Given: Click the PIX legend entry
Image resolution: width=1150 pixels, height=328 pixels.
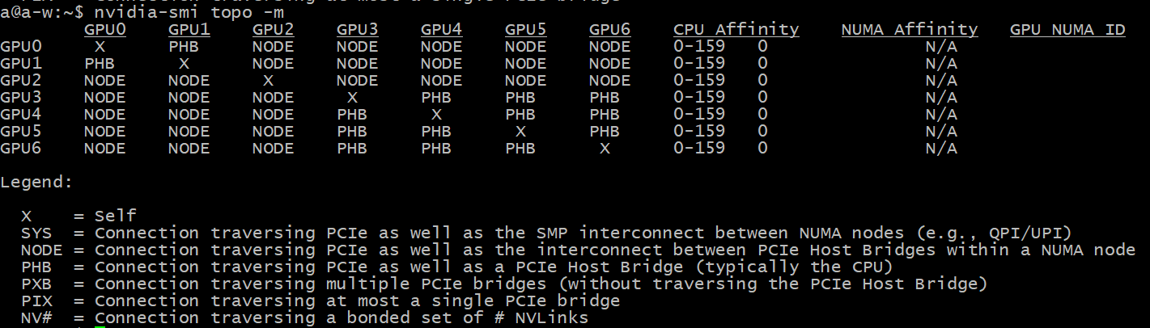Looking at the screenshot, I should (x=36, y=301).
